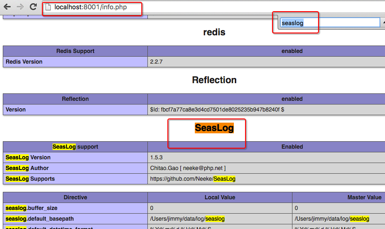Click the Reflection section heading
385x229 pixels.
coord(214,80)
